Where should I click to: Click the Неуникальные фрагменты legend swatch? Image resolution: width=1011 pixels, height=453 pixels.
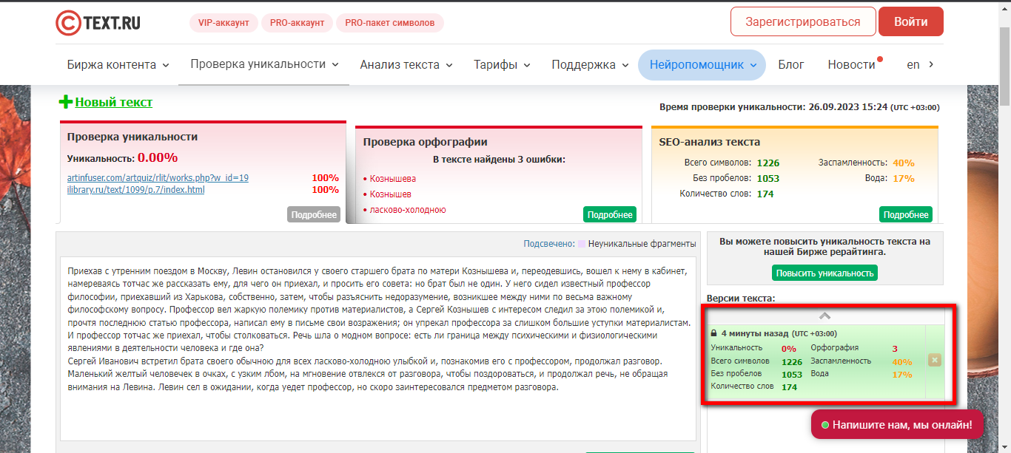(582, 244)
